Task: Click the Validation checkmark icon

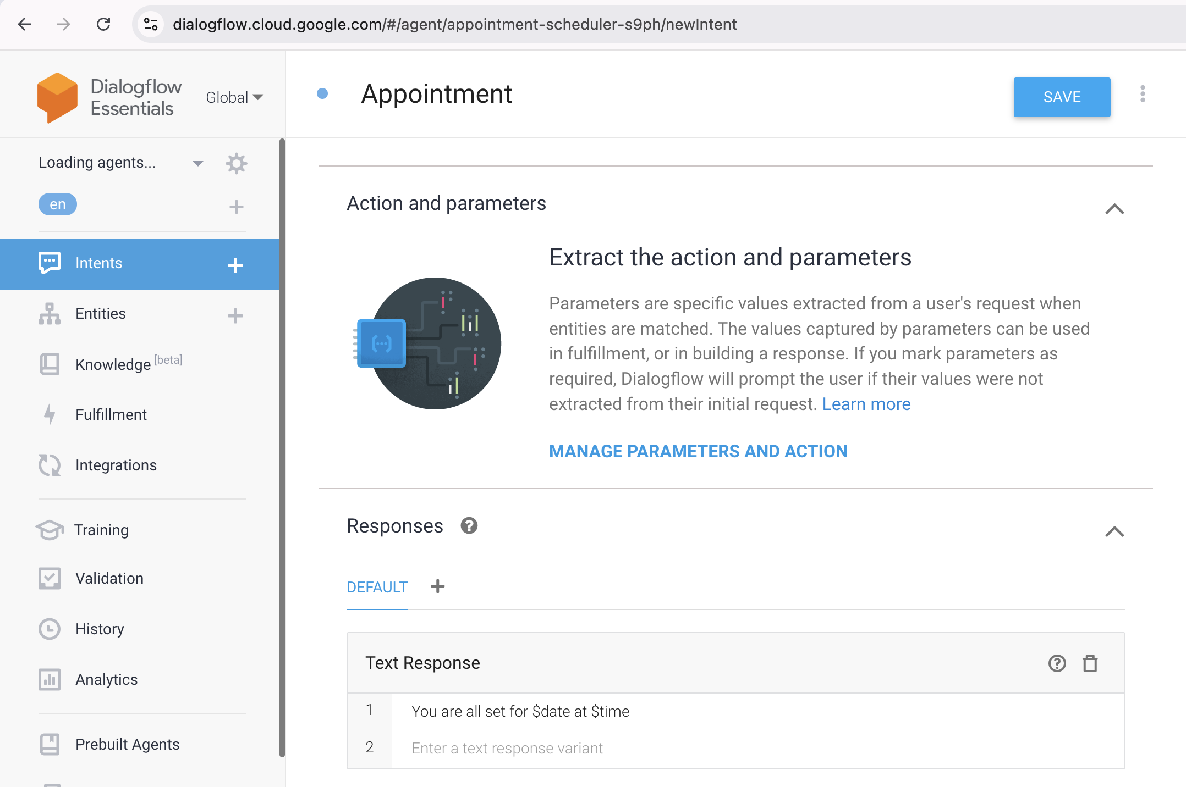Action: pyautogui.click(x=48, y=579)
